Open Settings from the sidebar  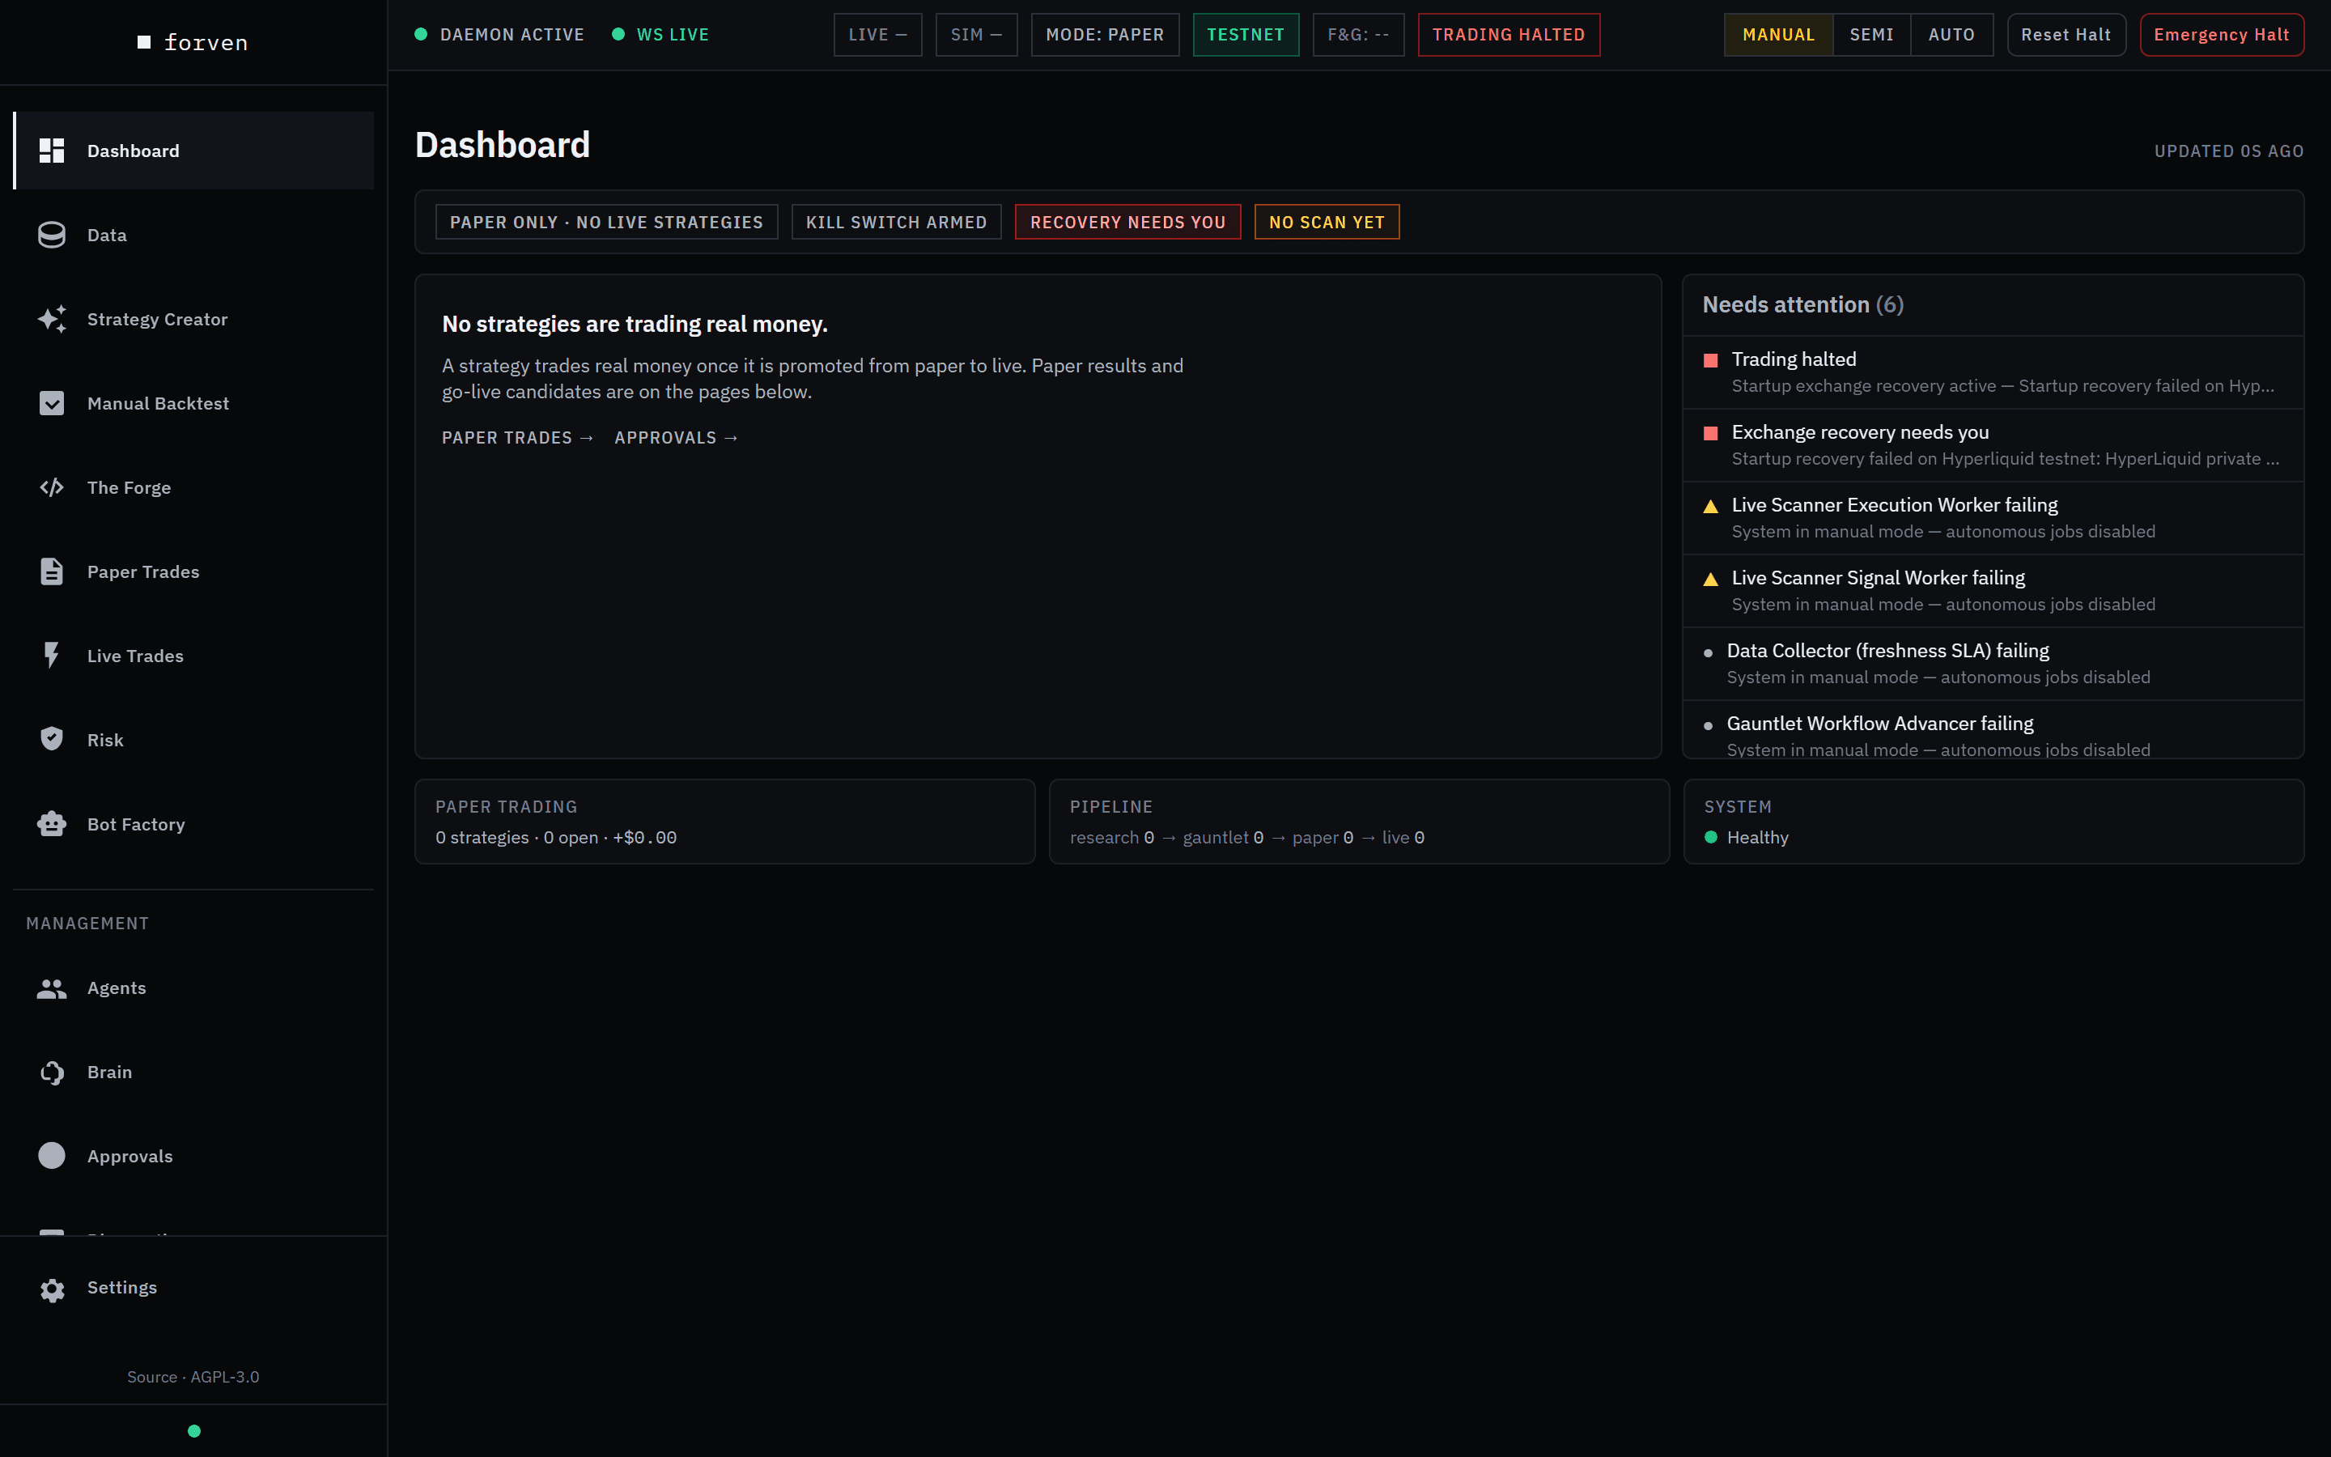tap(193, 1289)
